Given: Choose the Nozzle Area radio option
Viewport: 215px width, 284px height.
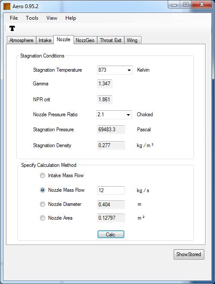Looking at the screenshot, I should pos(43,218).
